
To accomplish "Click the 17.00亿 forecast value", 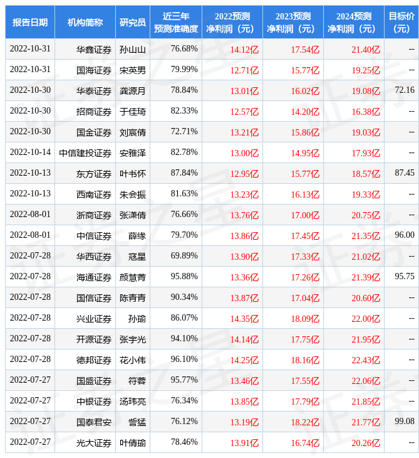I will [305, 216].
